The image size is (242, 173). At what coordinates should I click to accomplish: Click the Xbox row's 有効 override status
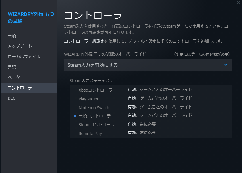coord(160,89)
